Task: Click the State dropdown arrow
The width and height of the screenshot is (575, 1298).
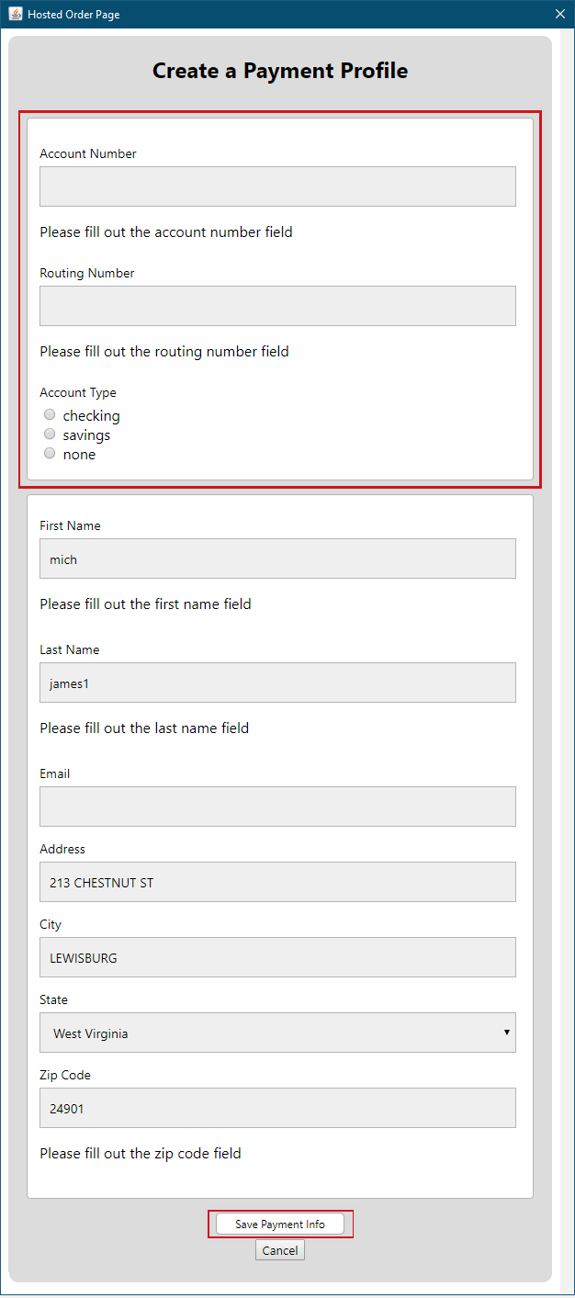Action: [506, 1033]
